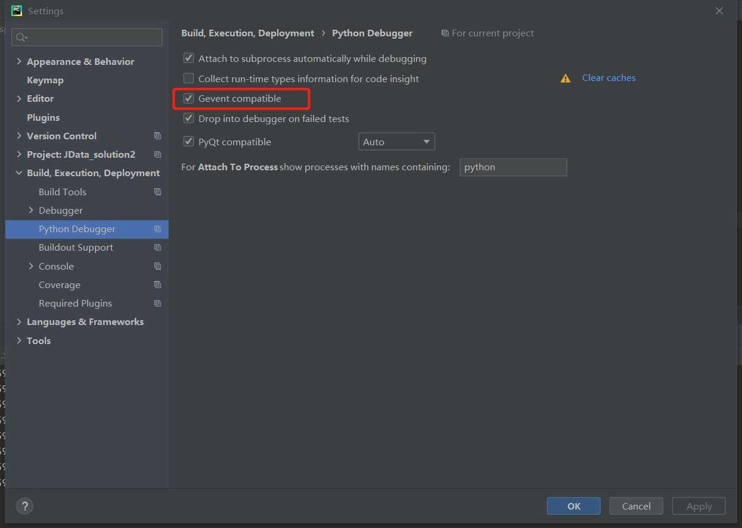Click the PyCharm logo in title bar
The height and width of the screenshot is (528, 742).
point(17,11)
